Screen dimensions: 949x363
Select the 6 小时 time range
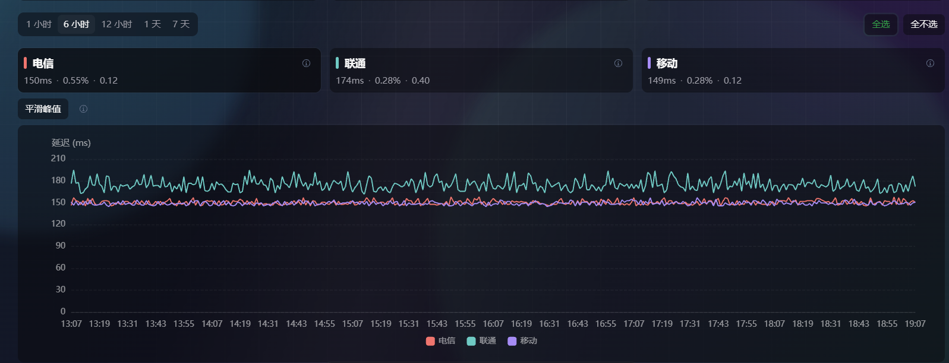(x=76, y=24)
